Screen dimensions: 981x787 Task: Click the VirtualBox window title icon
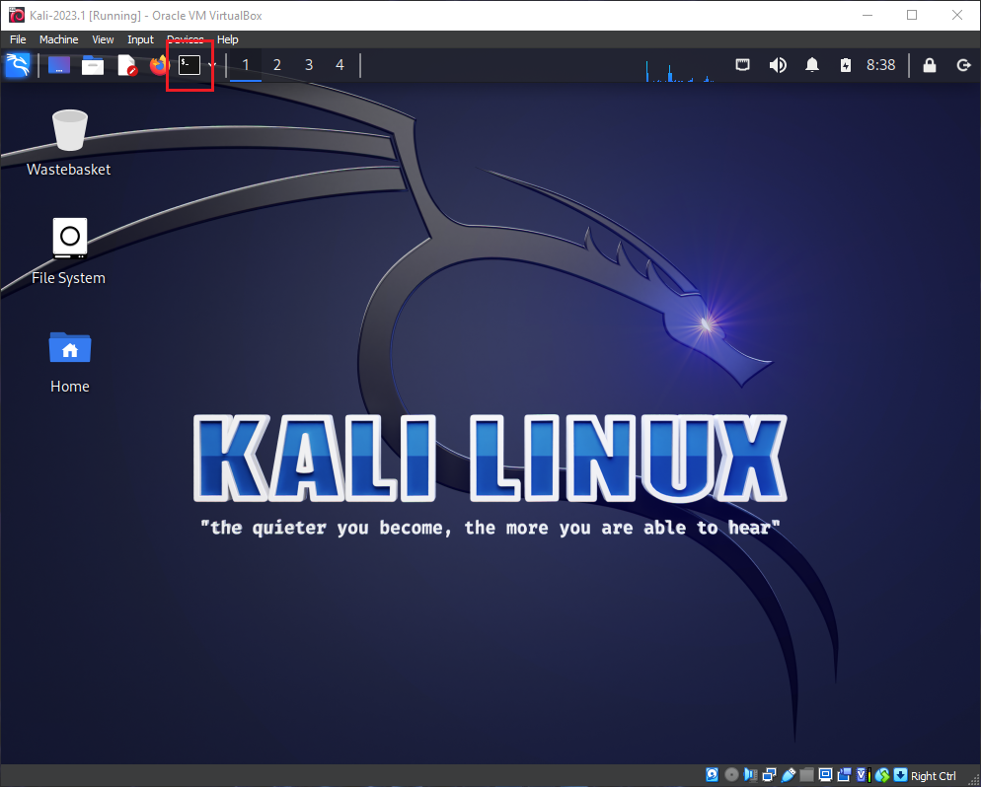click(17, 15)
